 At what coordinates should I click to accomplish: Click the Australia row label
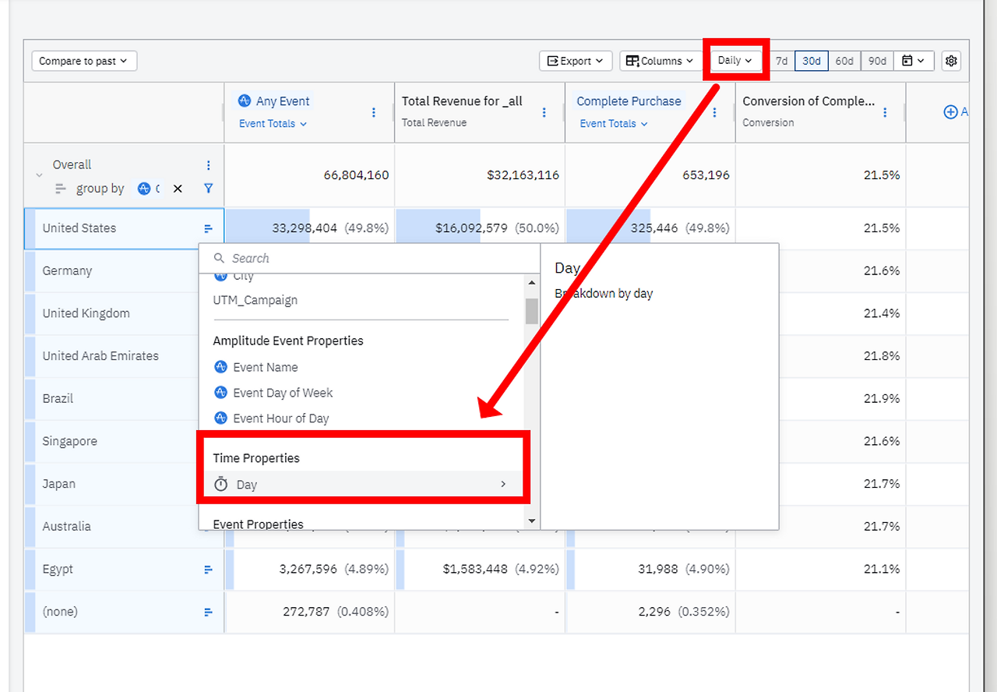67,527
